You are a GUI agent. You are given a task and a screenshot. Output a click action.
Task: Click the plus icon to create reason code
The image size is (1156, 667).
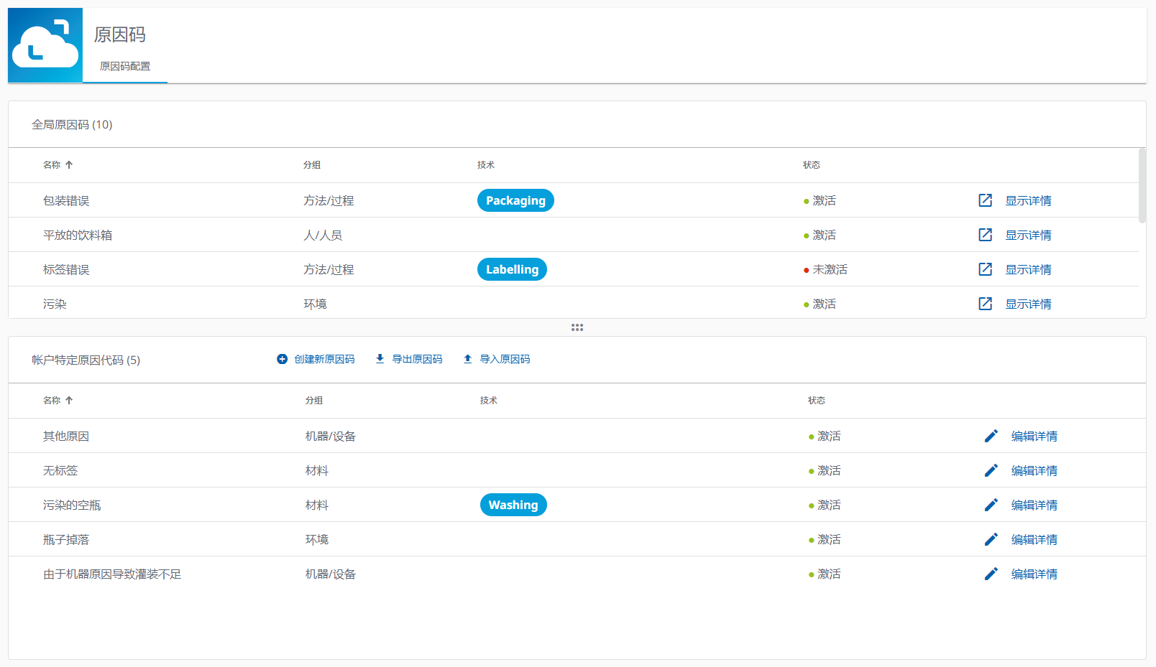pos(283,359)
